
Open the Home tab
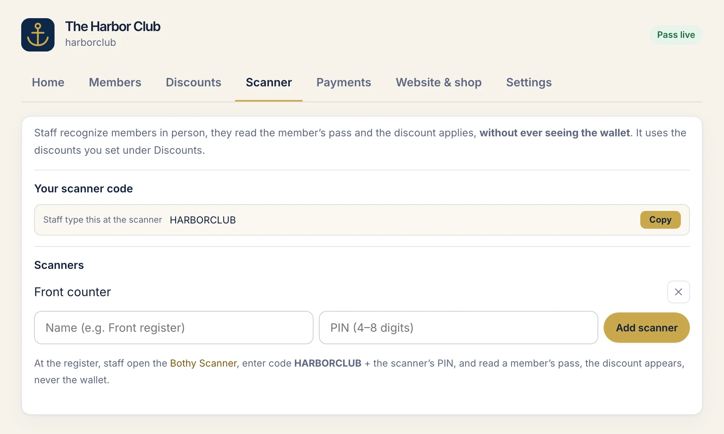(48, 82)
